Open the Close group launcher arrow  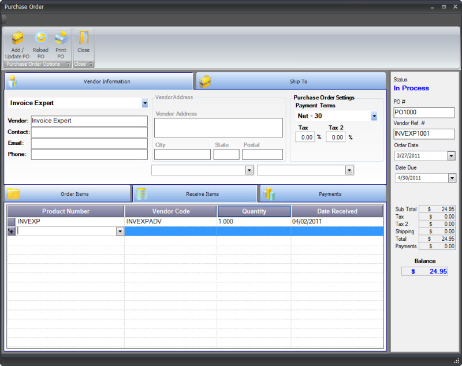click(91, 64)
